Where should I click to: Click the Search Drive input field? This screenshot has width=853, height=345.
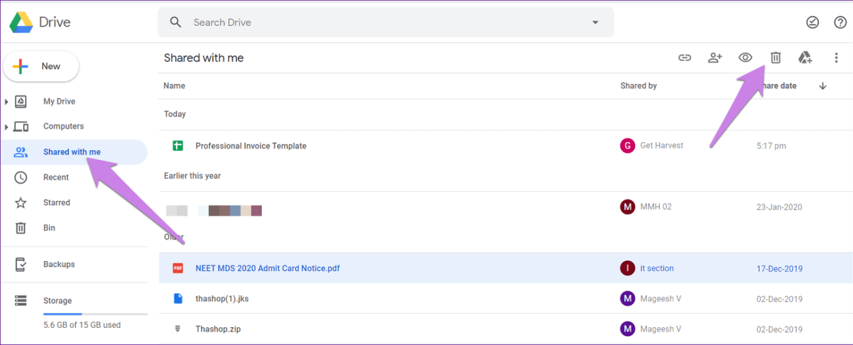coord(384,22)
